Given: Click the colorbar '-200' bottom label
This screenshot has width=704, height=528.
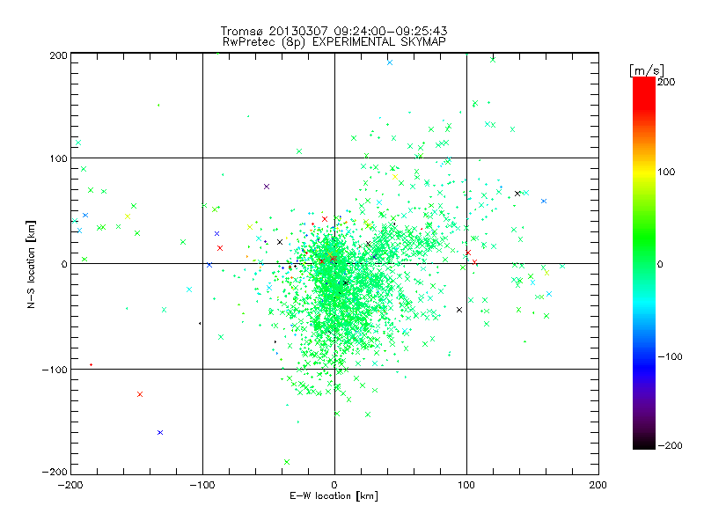Looking at the screenshot, I should [x=670, y=445].
